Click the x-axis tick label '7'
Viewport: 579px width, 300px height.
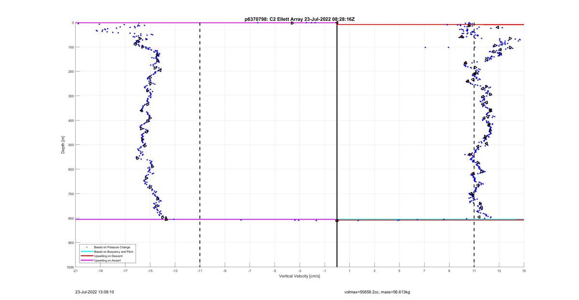[x=424, y=271]
